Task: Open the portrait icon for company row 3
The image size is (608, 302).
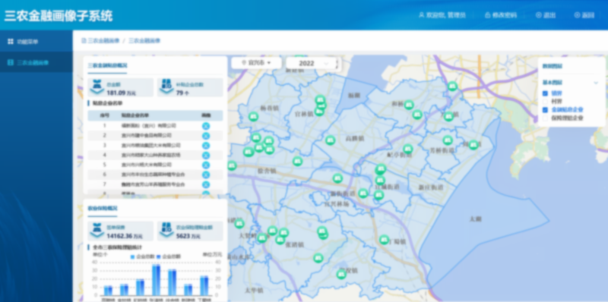Action: tap(206, 145)
